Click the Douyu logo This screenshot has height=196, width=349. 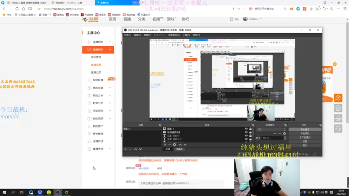[x=90, y=19]
